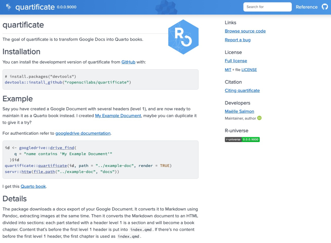Click the LICENSE file link
Image resolution: width=331 pixels, height=243 pixels.
[x=249, y=70]
